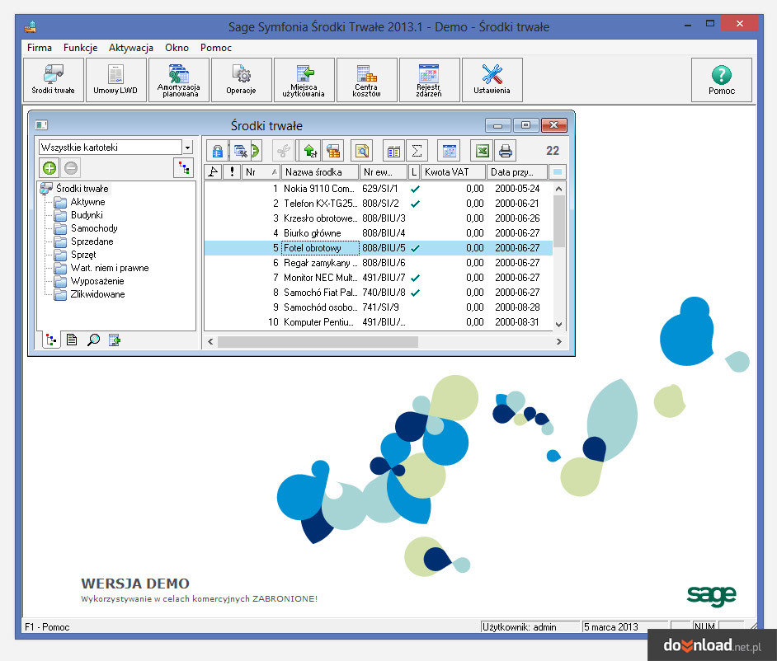The width and height of the screenshot is (777, 661).
Task: Export list with the Excel icon
Action: point(482,151)
